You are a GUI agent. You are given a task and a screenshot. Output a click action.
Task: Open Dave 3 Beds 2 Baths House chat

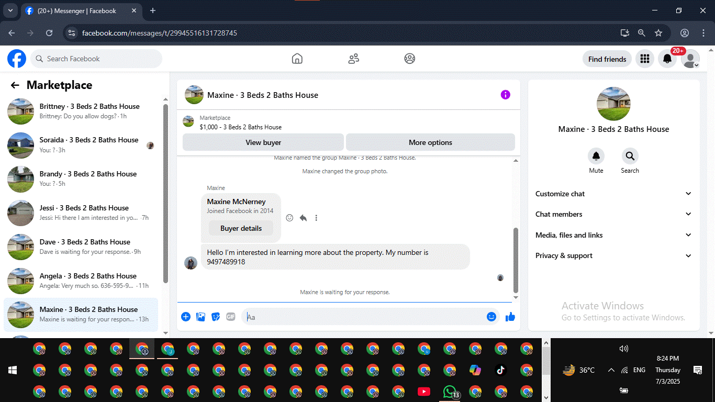[x=81, y=247]
